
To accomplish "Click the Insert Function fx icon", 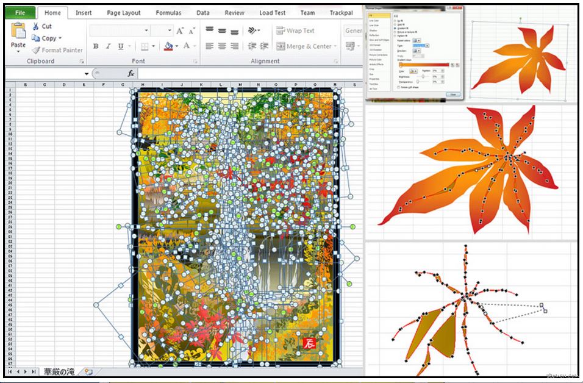I will pyautogui.click(x=131, y=73).
